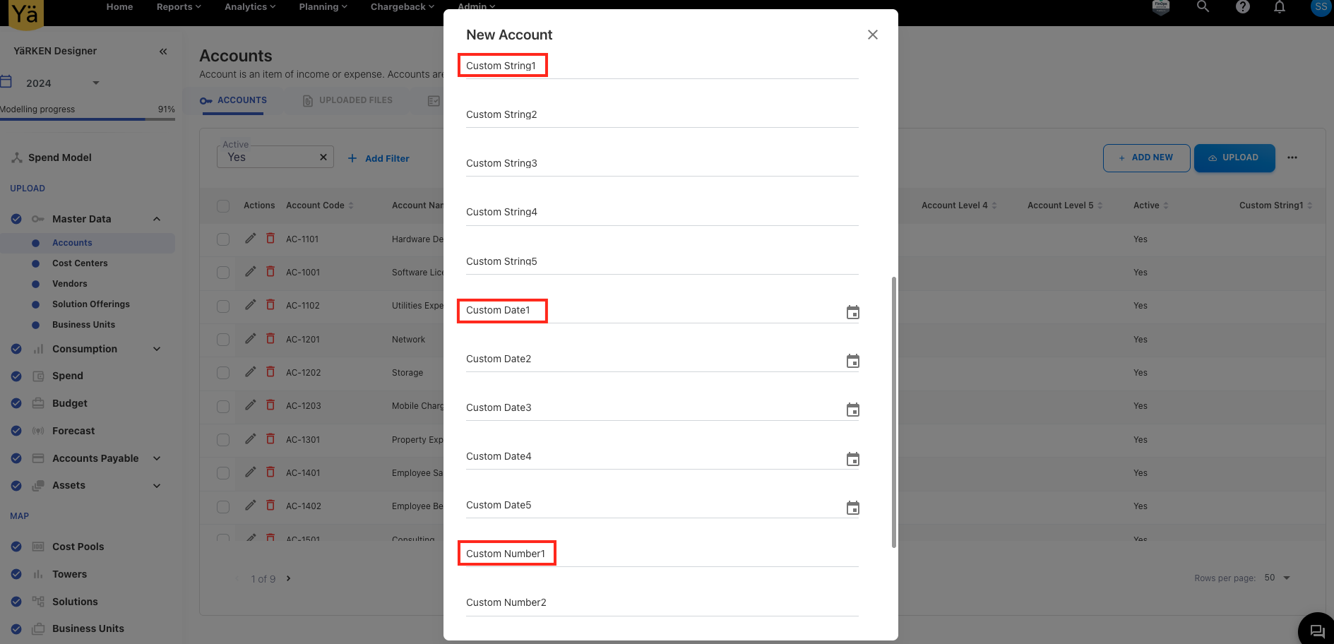This screenshot has height=644, width=1334.
Task: Open calendar picker for Custom Date3
Action: (852, 410)
